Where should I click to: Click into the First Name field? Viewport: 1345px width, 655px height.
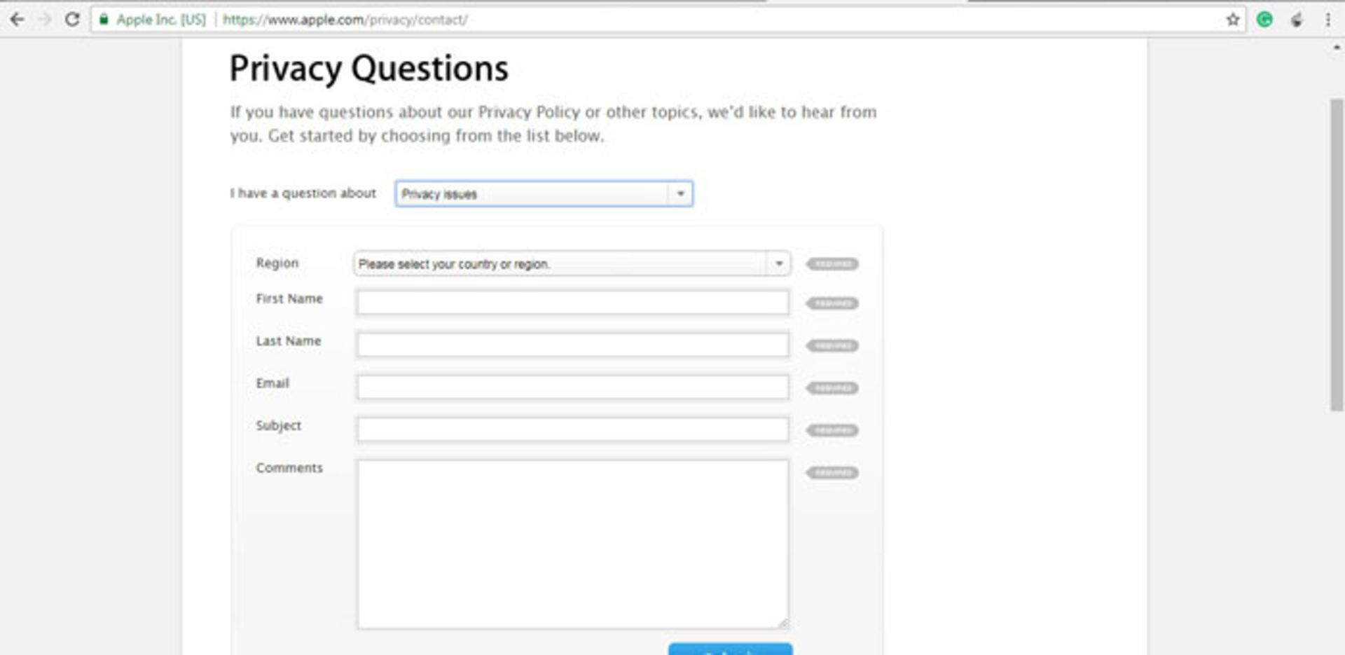(x=572, y=303)
